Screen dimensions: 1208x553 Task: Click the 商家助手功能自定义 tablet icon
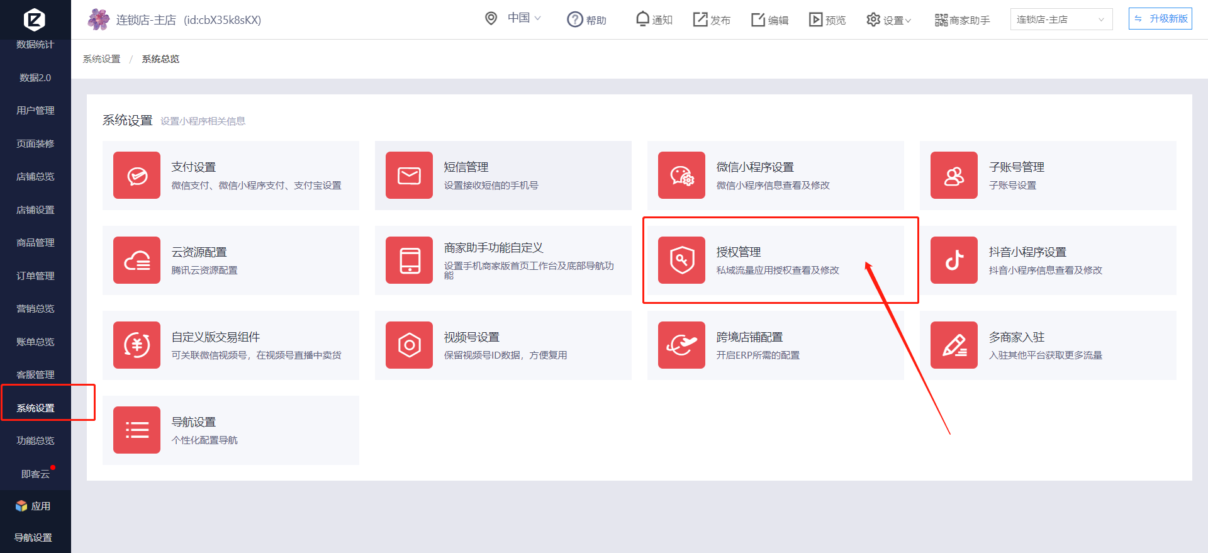pyautogui.click(x=409, y=260)
